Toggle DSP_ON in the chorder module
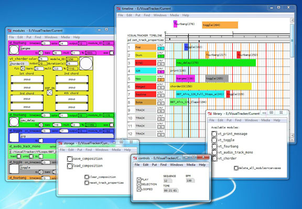The image size is (302, 209). click(49, 93)
